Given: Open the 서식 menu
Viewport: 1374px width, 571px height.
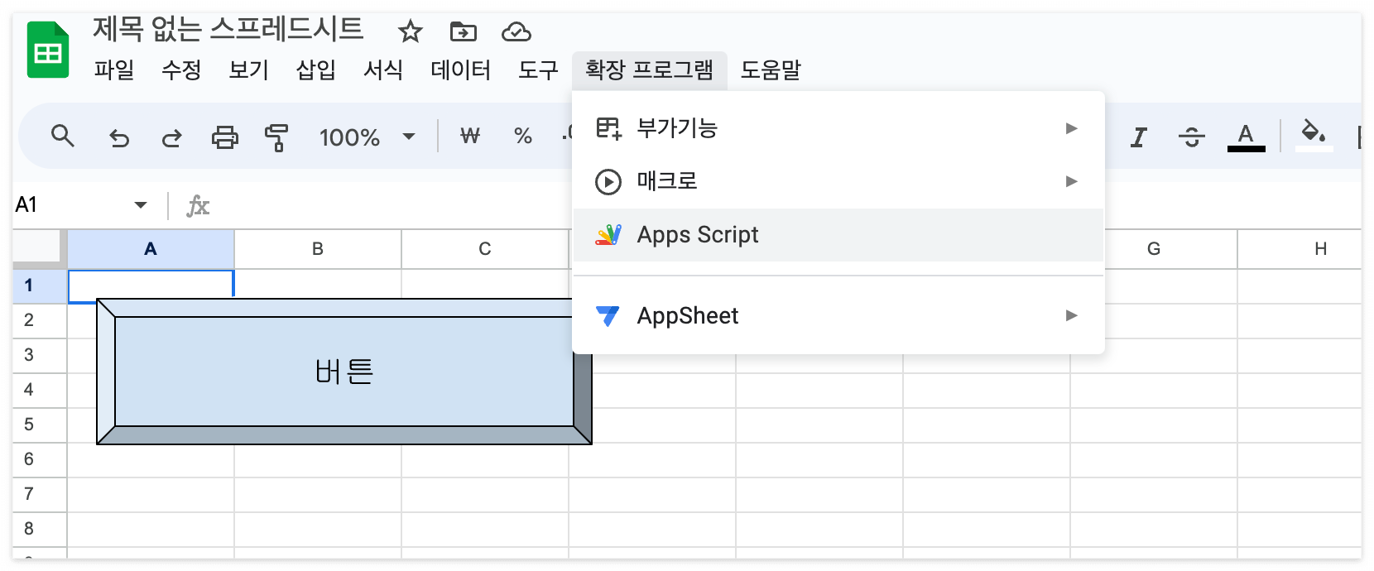Looking at the screenshot, I should (x=383, y=70).
